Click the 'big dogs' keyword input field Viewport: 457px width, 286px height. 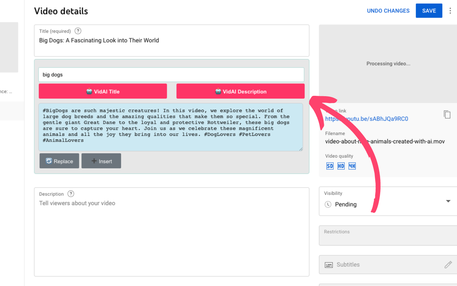(x=171, y=75)
